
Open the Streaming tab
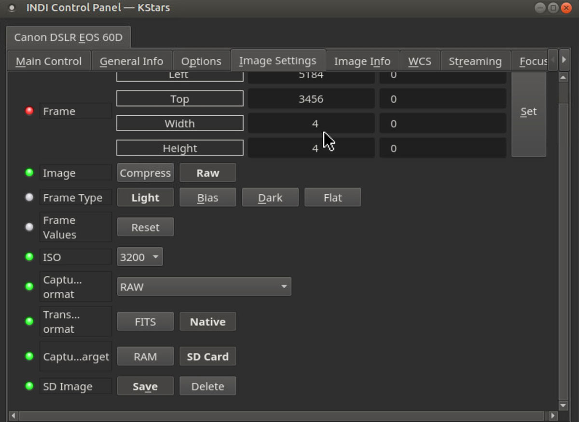pyautogui.click(x=475, y=61)
